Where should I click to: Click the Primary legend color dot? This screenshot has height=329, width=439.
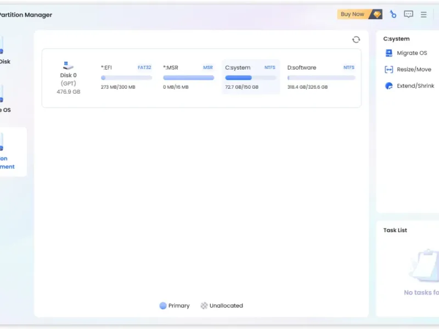(163, 306)
